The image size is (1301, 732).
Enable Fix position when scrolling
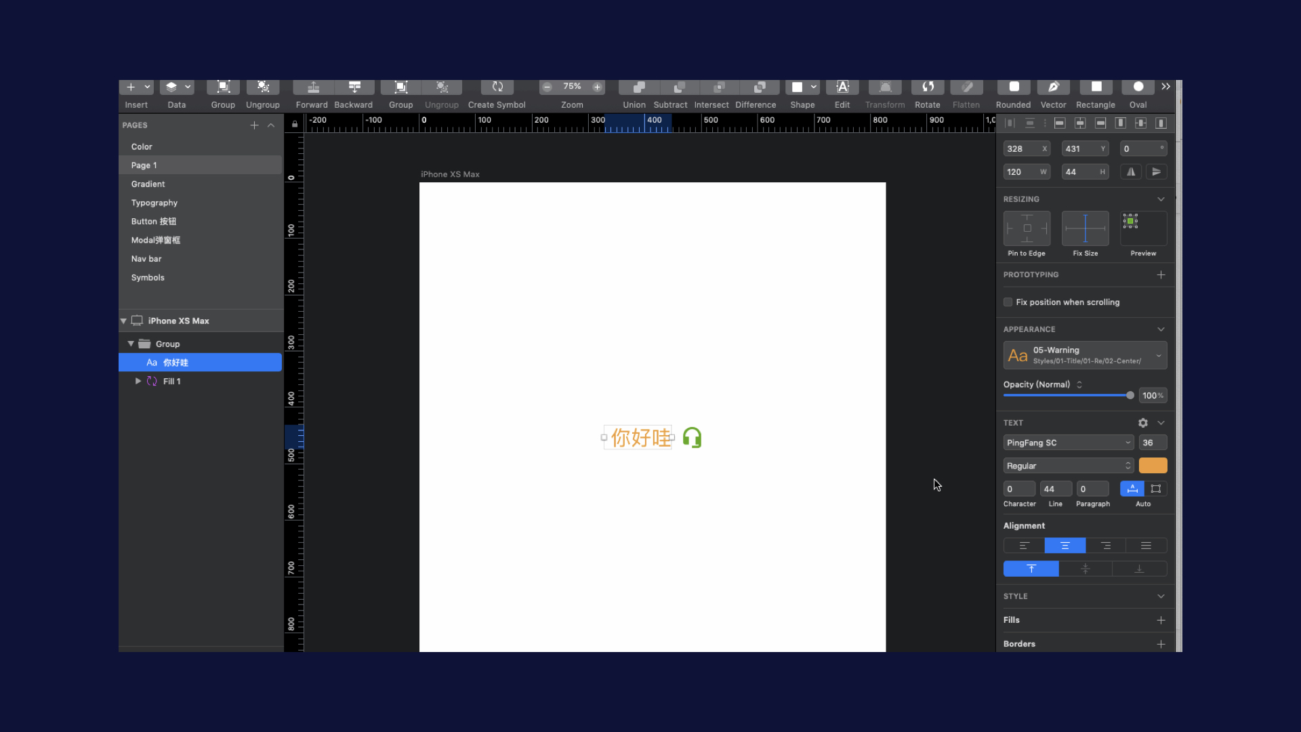(x=1008, y=302)
